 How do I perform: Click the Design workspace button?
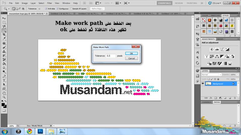coord(179,3)
